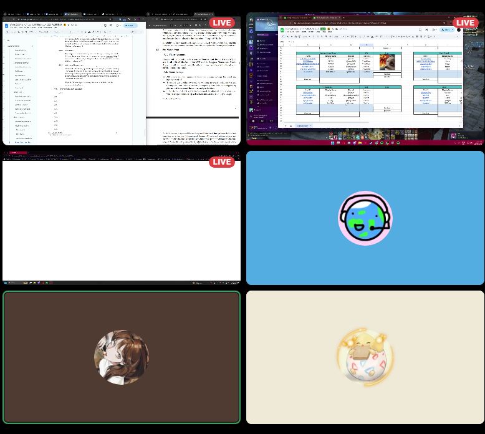Select the active sheet tab at spreadsheet bottom

tap(304, 126)
